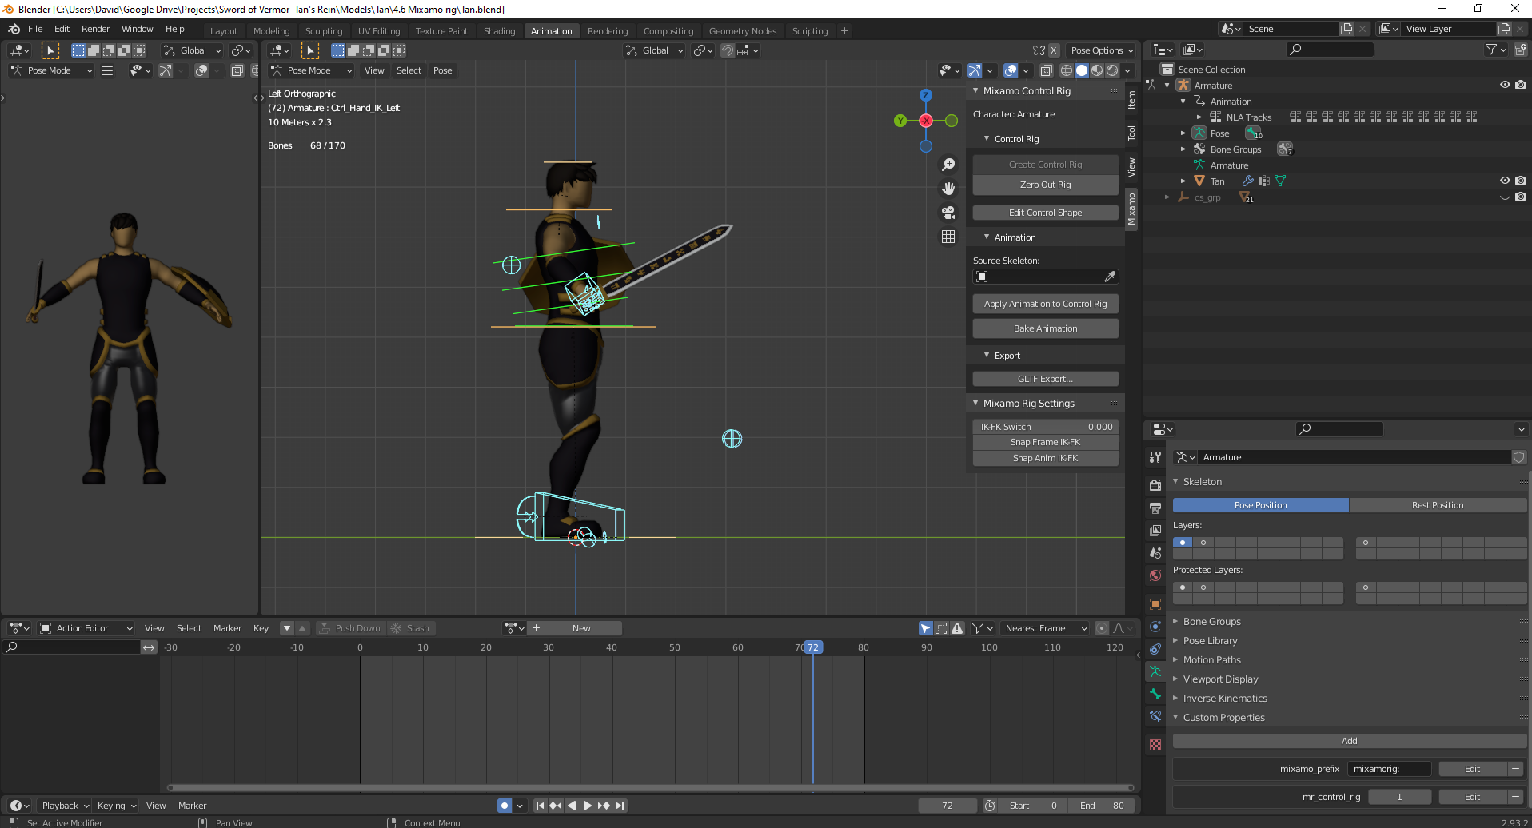
Task: Jump to end of timeline with playback controls
Action: tap(620, 806)
